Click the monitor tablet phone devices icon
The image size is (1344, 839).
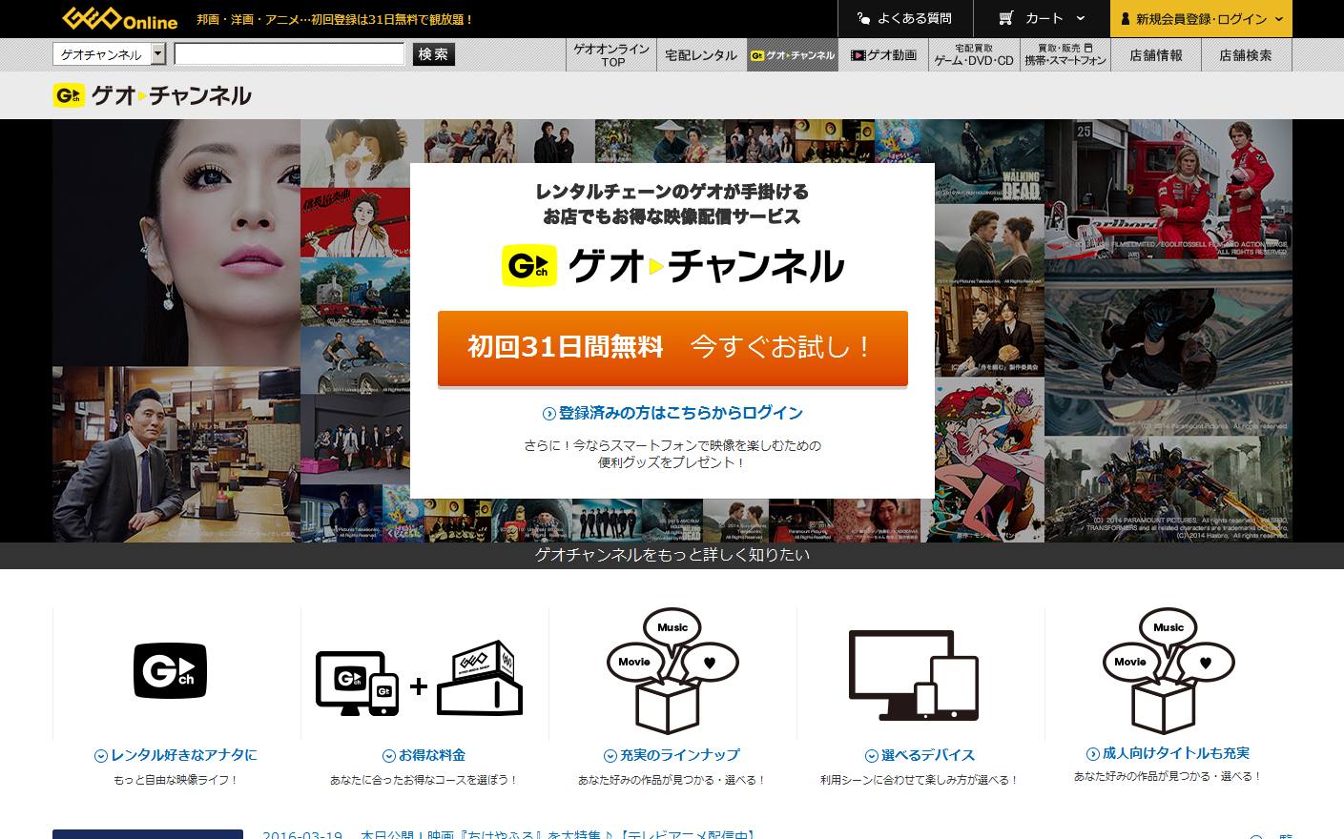tap(915, 675)
